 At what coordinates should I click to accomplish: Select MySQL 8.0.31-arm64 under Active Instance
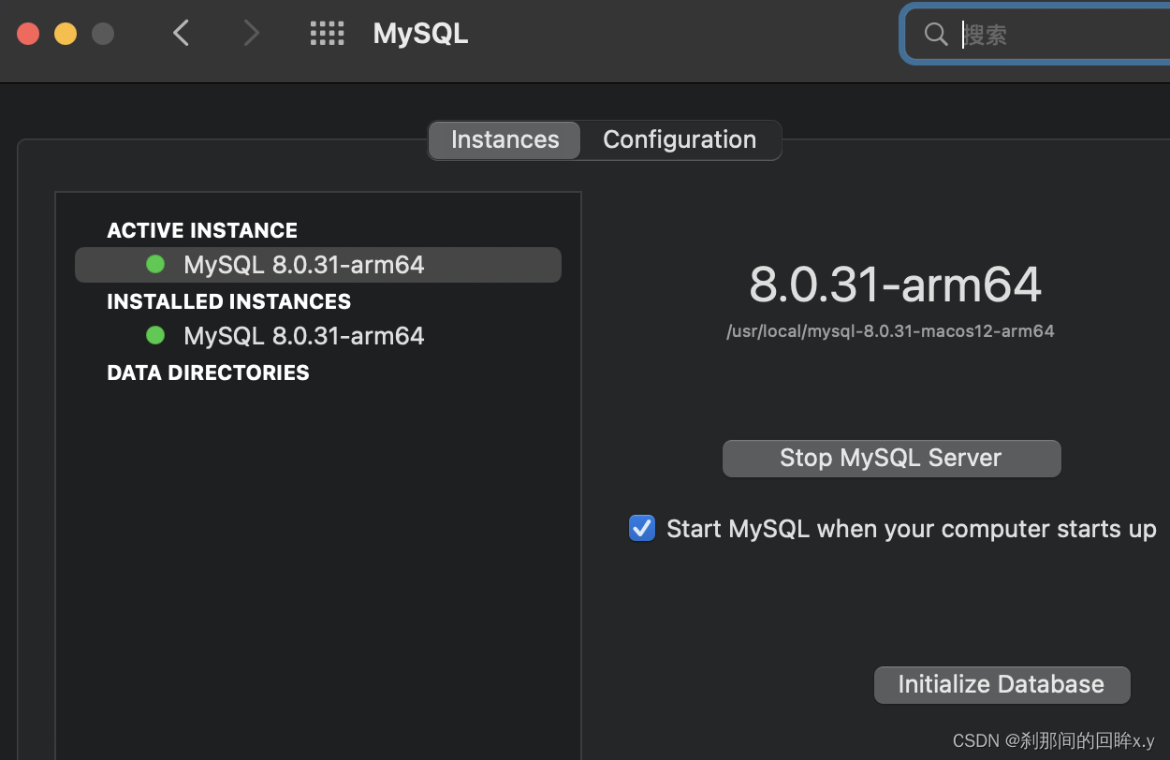point(318,265)
